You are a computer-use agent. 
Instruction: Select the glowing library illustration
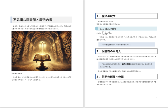[x=41, y=51]
